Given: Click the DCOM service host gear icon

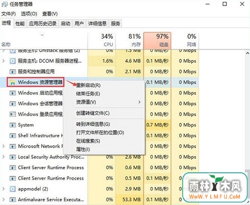Looking at the screenshot, I should pos(13,61).
